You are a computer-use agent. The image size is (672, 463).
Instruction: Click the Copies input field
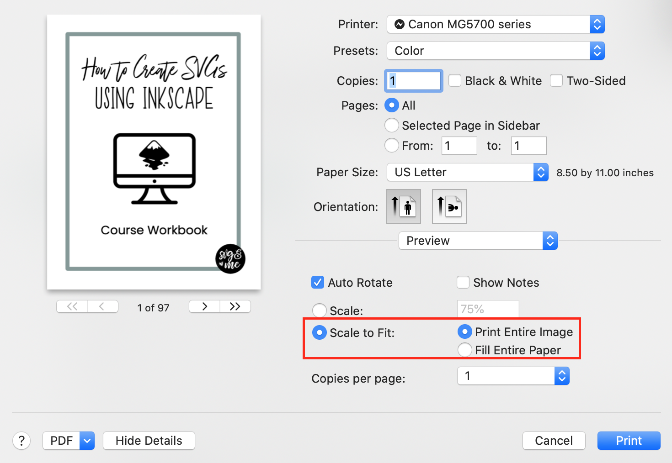414,81
